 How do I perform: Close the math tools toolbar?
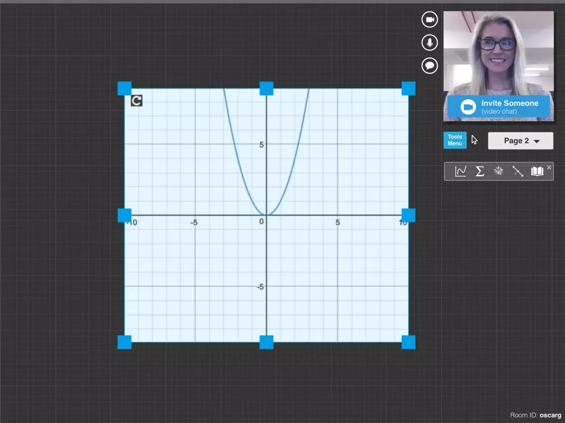pos(549,167)
